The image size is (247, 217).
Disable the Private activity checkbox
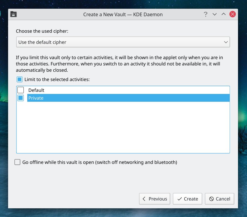tap(20, 98)
